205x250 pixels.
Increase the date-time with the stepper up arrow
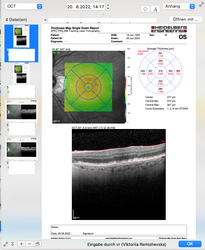(x=108, y=5)
